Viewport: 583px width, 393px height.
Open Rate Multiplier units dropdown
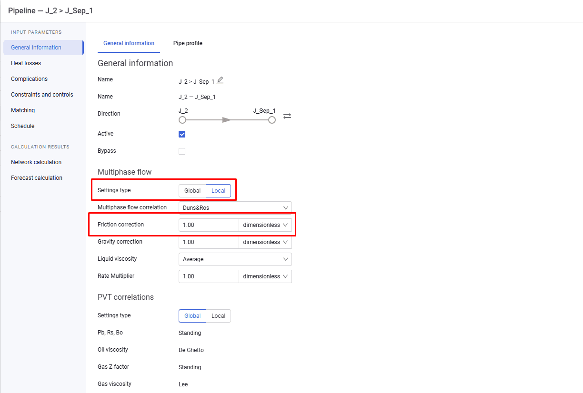[x=265, y=276]
